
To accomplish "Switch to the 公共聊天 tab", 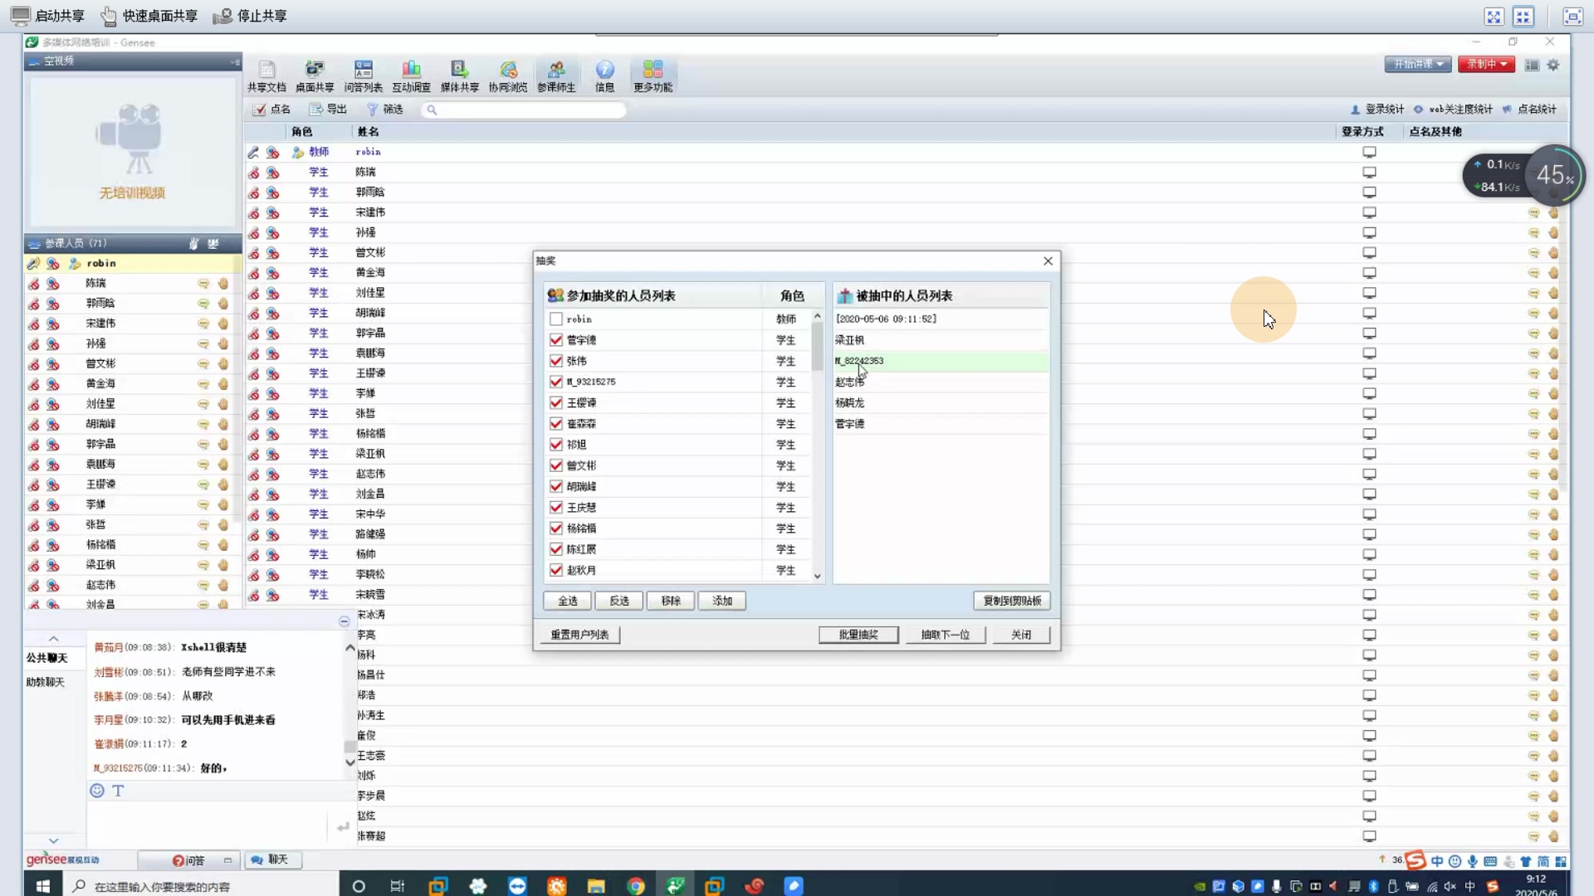I will click(x=46, y=658).
